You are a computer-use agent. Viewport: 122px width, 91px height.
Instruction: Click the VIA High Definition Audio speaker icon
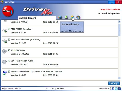(4, 62)
